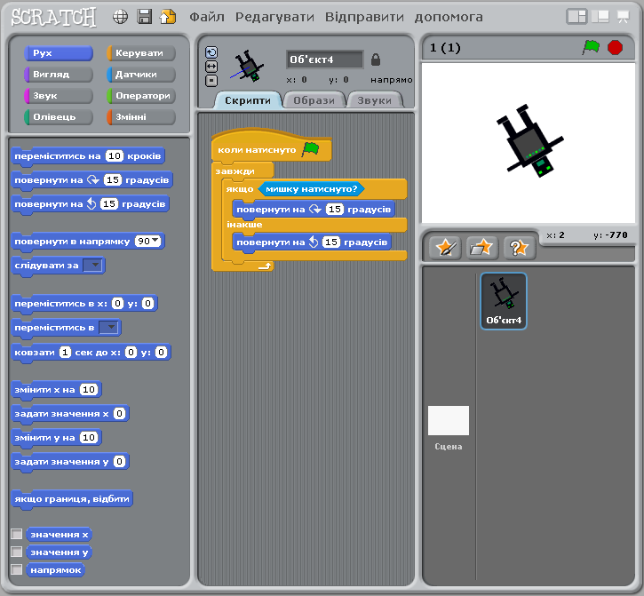This screenshot has width=644, height=596.
Task: Click steps value 10 in move block
Action: (x=115, y=156)
